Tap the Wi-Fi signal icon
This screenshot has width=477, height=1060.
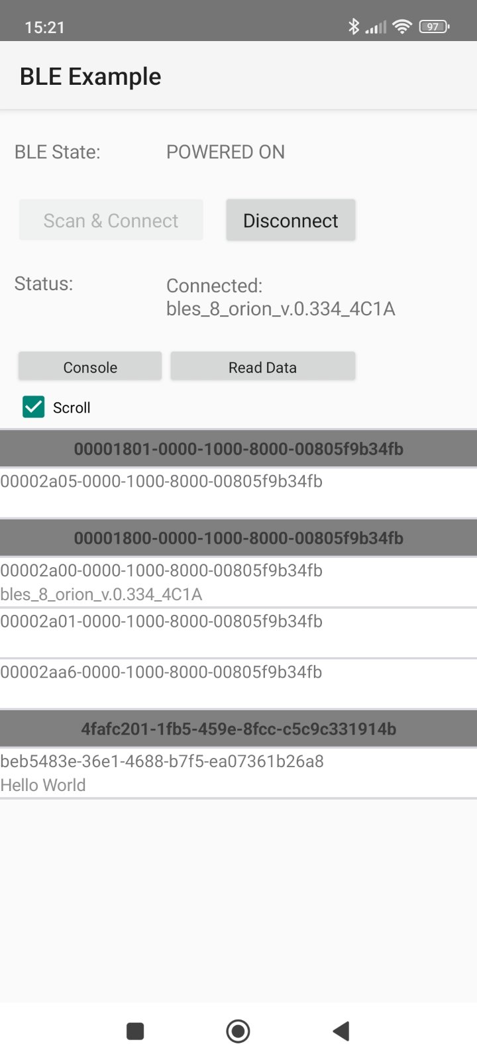coord(401,26)
